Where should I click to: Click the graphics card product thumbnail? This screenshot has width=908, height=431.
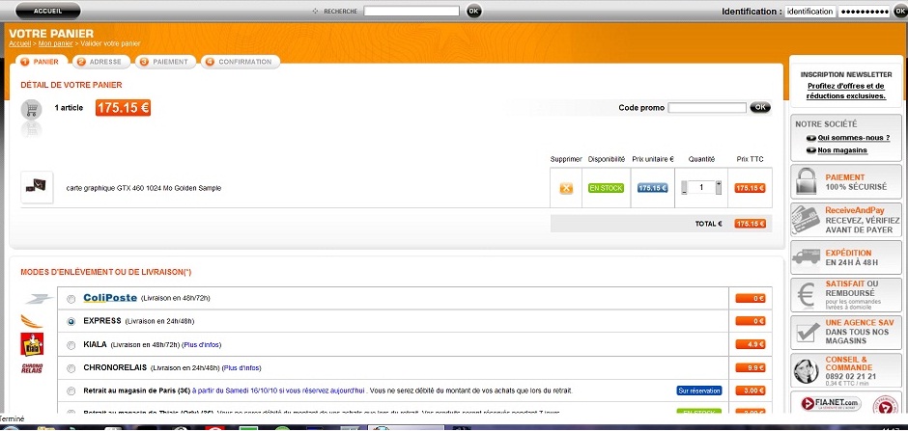coord(37,187)
